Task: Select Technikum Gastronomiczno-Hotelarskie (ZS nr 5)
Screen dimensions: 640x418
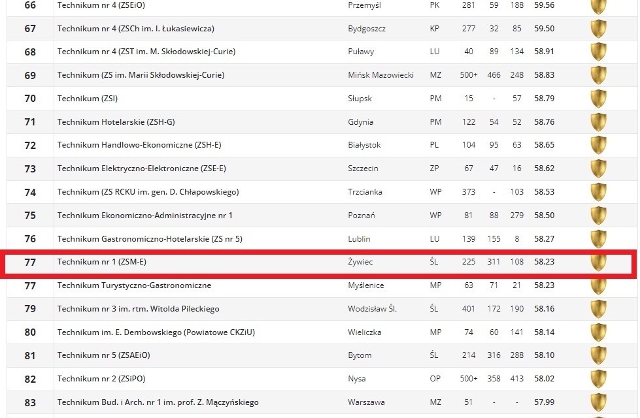Action: (x=150, y=239)
